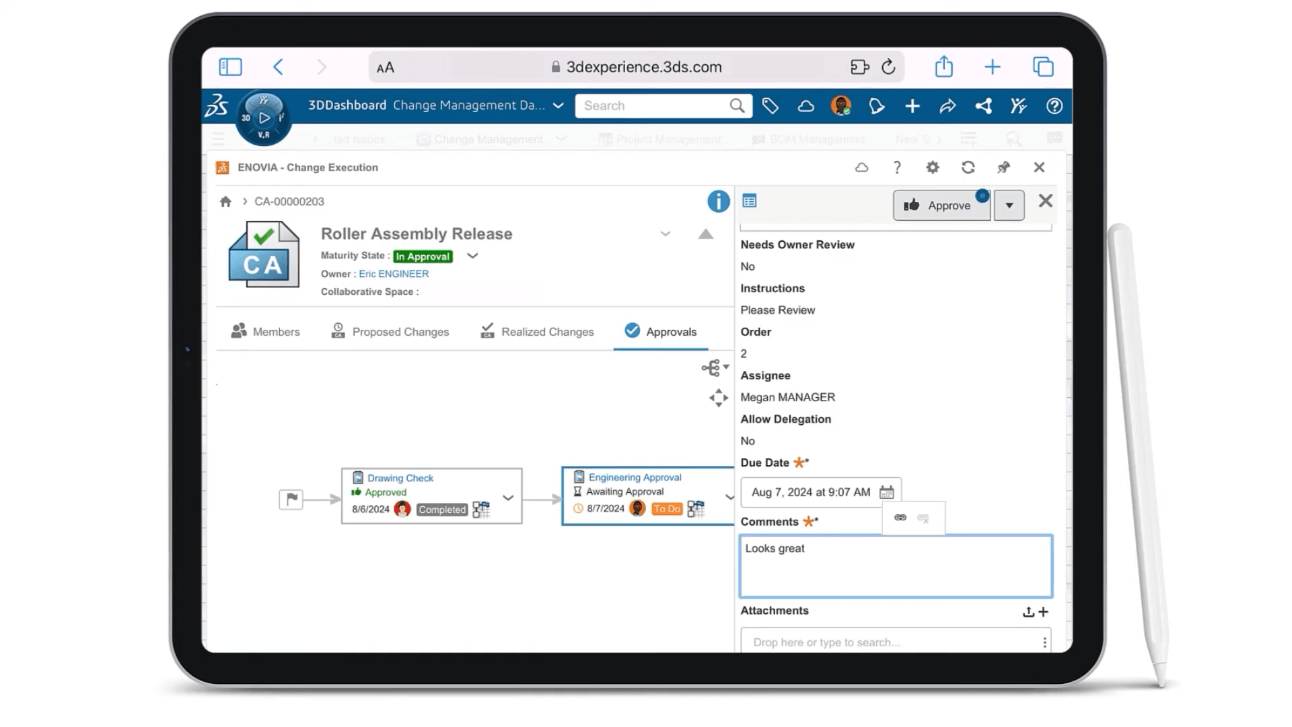The height and width of the screenshot is (727, 1292).
Task: Open the dropdown arrow next to Approve
Action: (1009, 205)
